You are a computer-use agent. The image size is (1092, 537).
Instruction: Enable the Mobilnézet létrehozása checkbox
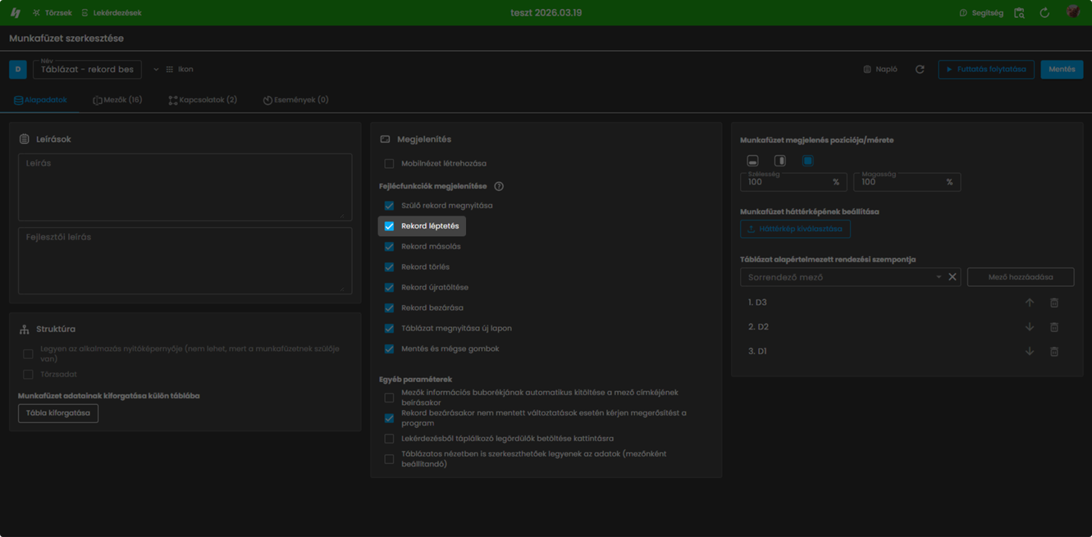389,164
